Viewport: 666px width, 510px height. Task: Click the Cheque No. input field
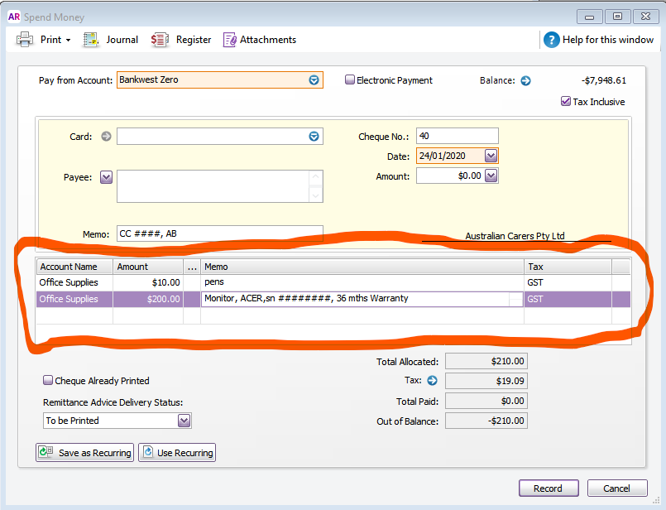point(457,136)
